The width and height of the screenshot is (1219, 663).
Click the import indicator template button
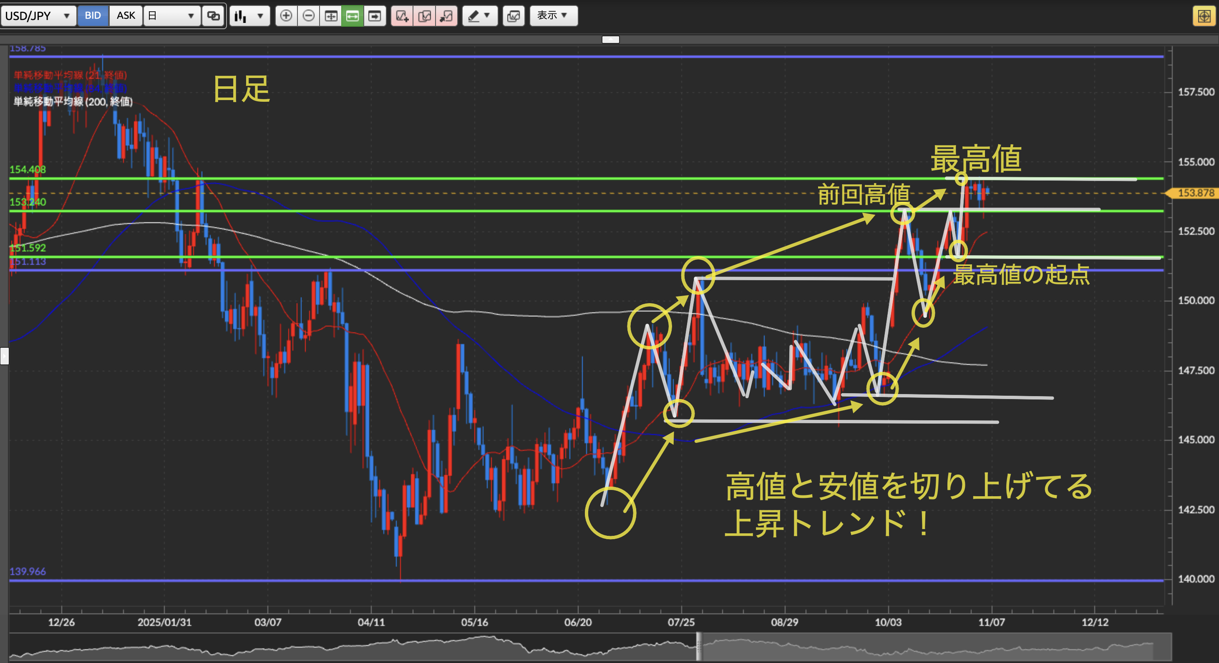(446, 15)
